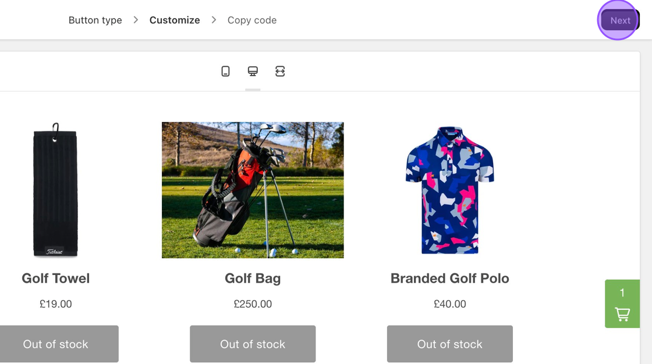Open the green shopping cart icon
This screenshot has height=364, width=652.
(x=622, y=304)
